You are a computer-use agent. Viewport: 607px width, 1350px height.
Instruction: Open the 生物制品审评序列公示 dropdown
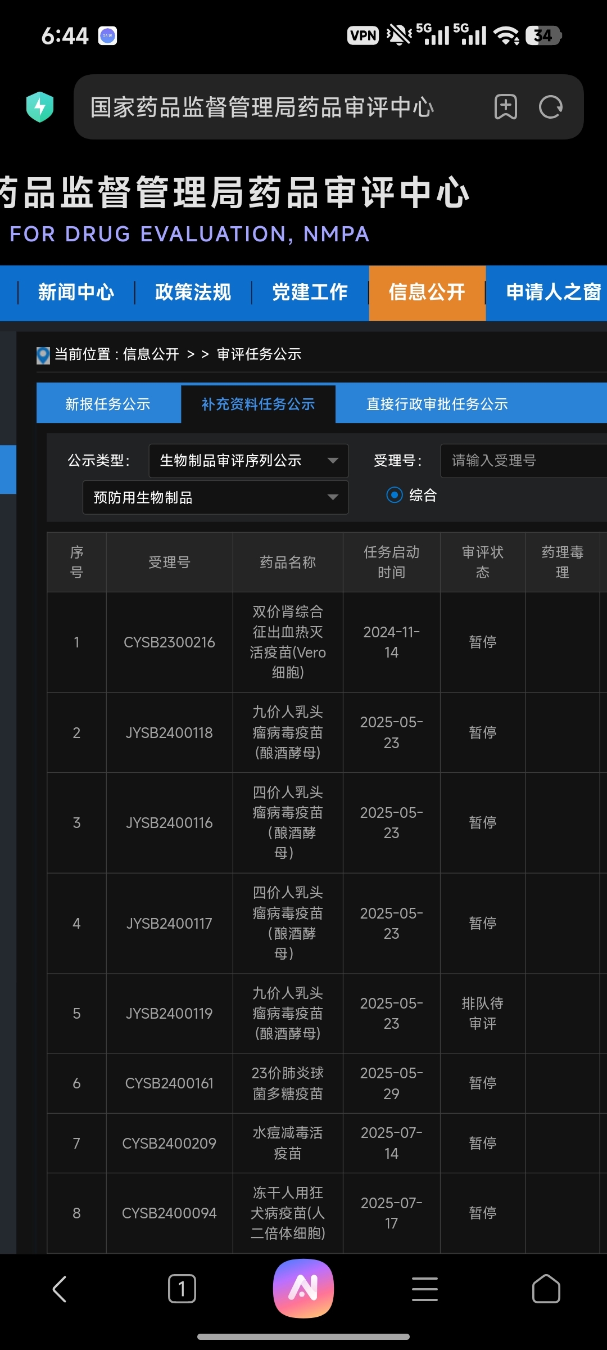pos(248,461)
